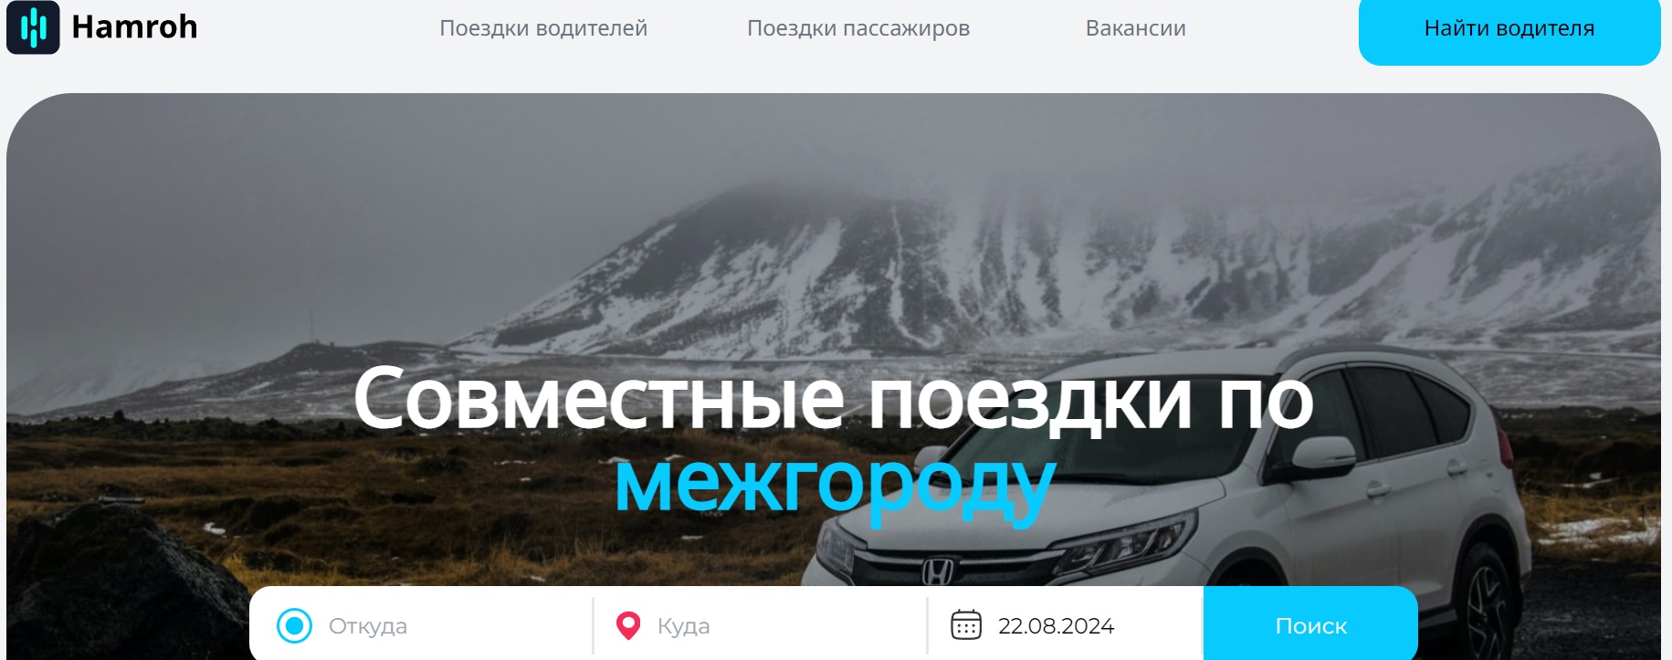
Task: Open the calendar icon date picker
Action: [x=966, y=625]
